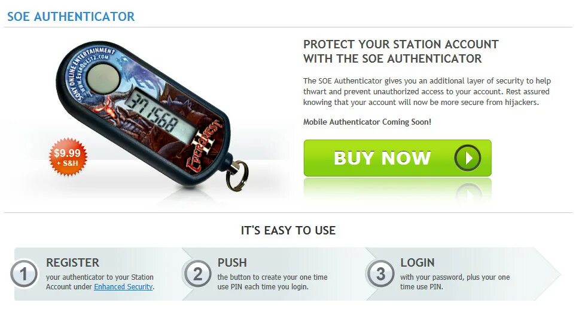This screenshot has width=576, height=309.
Task: Click the round button on the authenticator
Action: (x=103, y=79)
